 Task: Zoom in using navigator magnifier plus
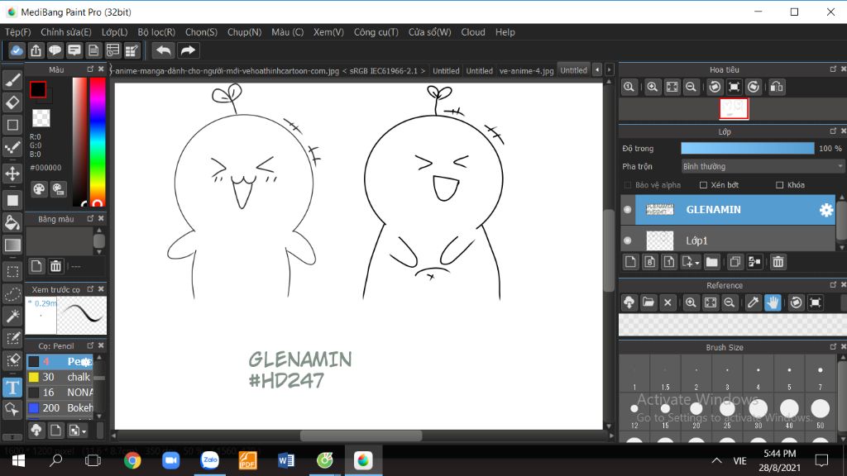652,87
